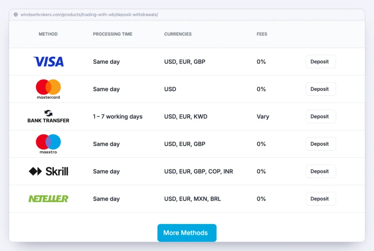Click the METHOD column header
Viewport: 374px width, 251px height.
(48, 34)
